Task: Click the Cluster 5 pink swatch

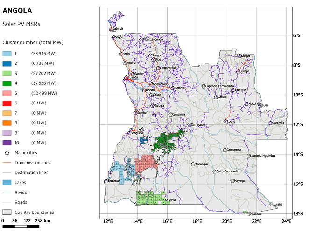Action: (x=7, y=93)
